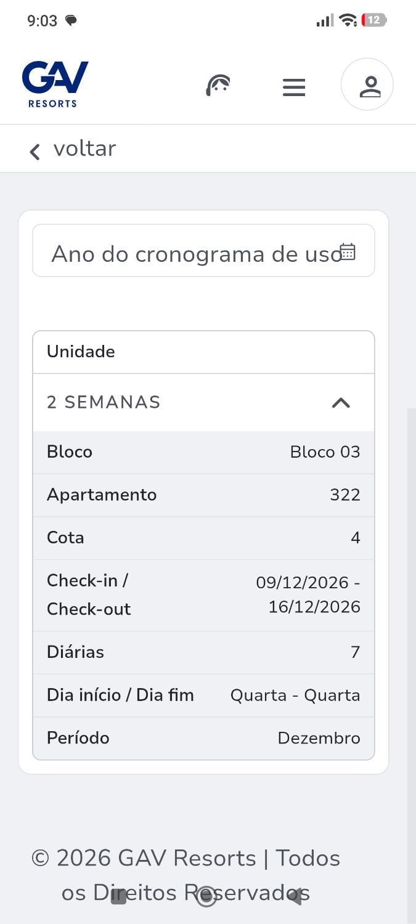Select the Unidade header row

coord(203,352)
